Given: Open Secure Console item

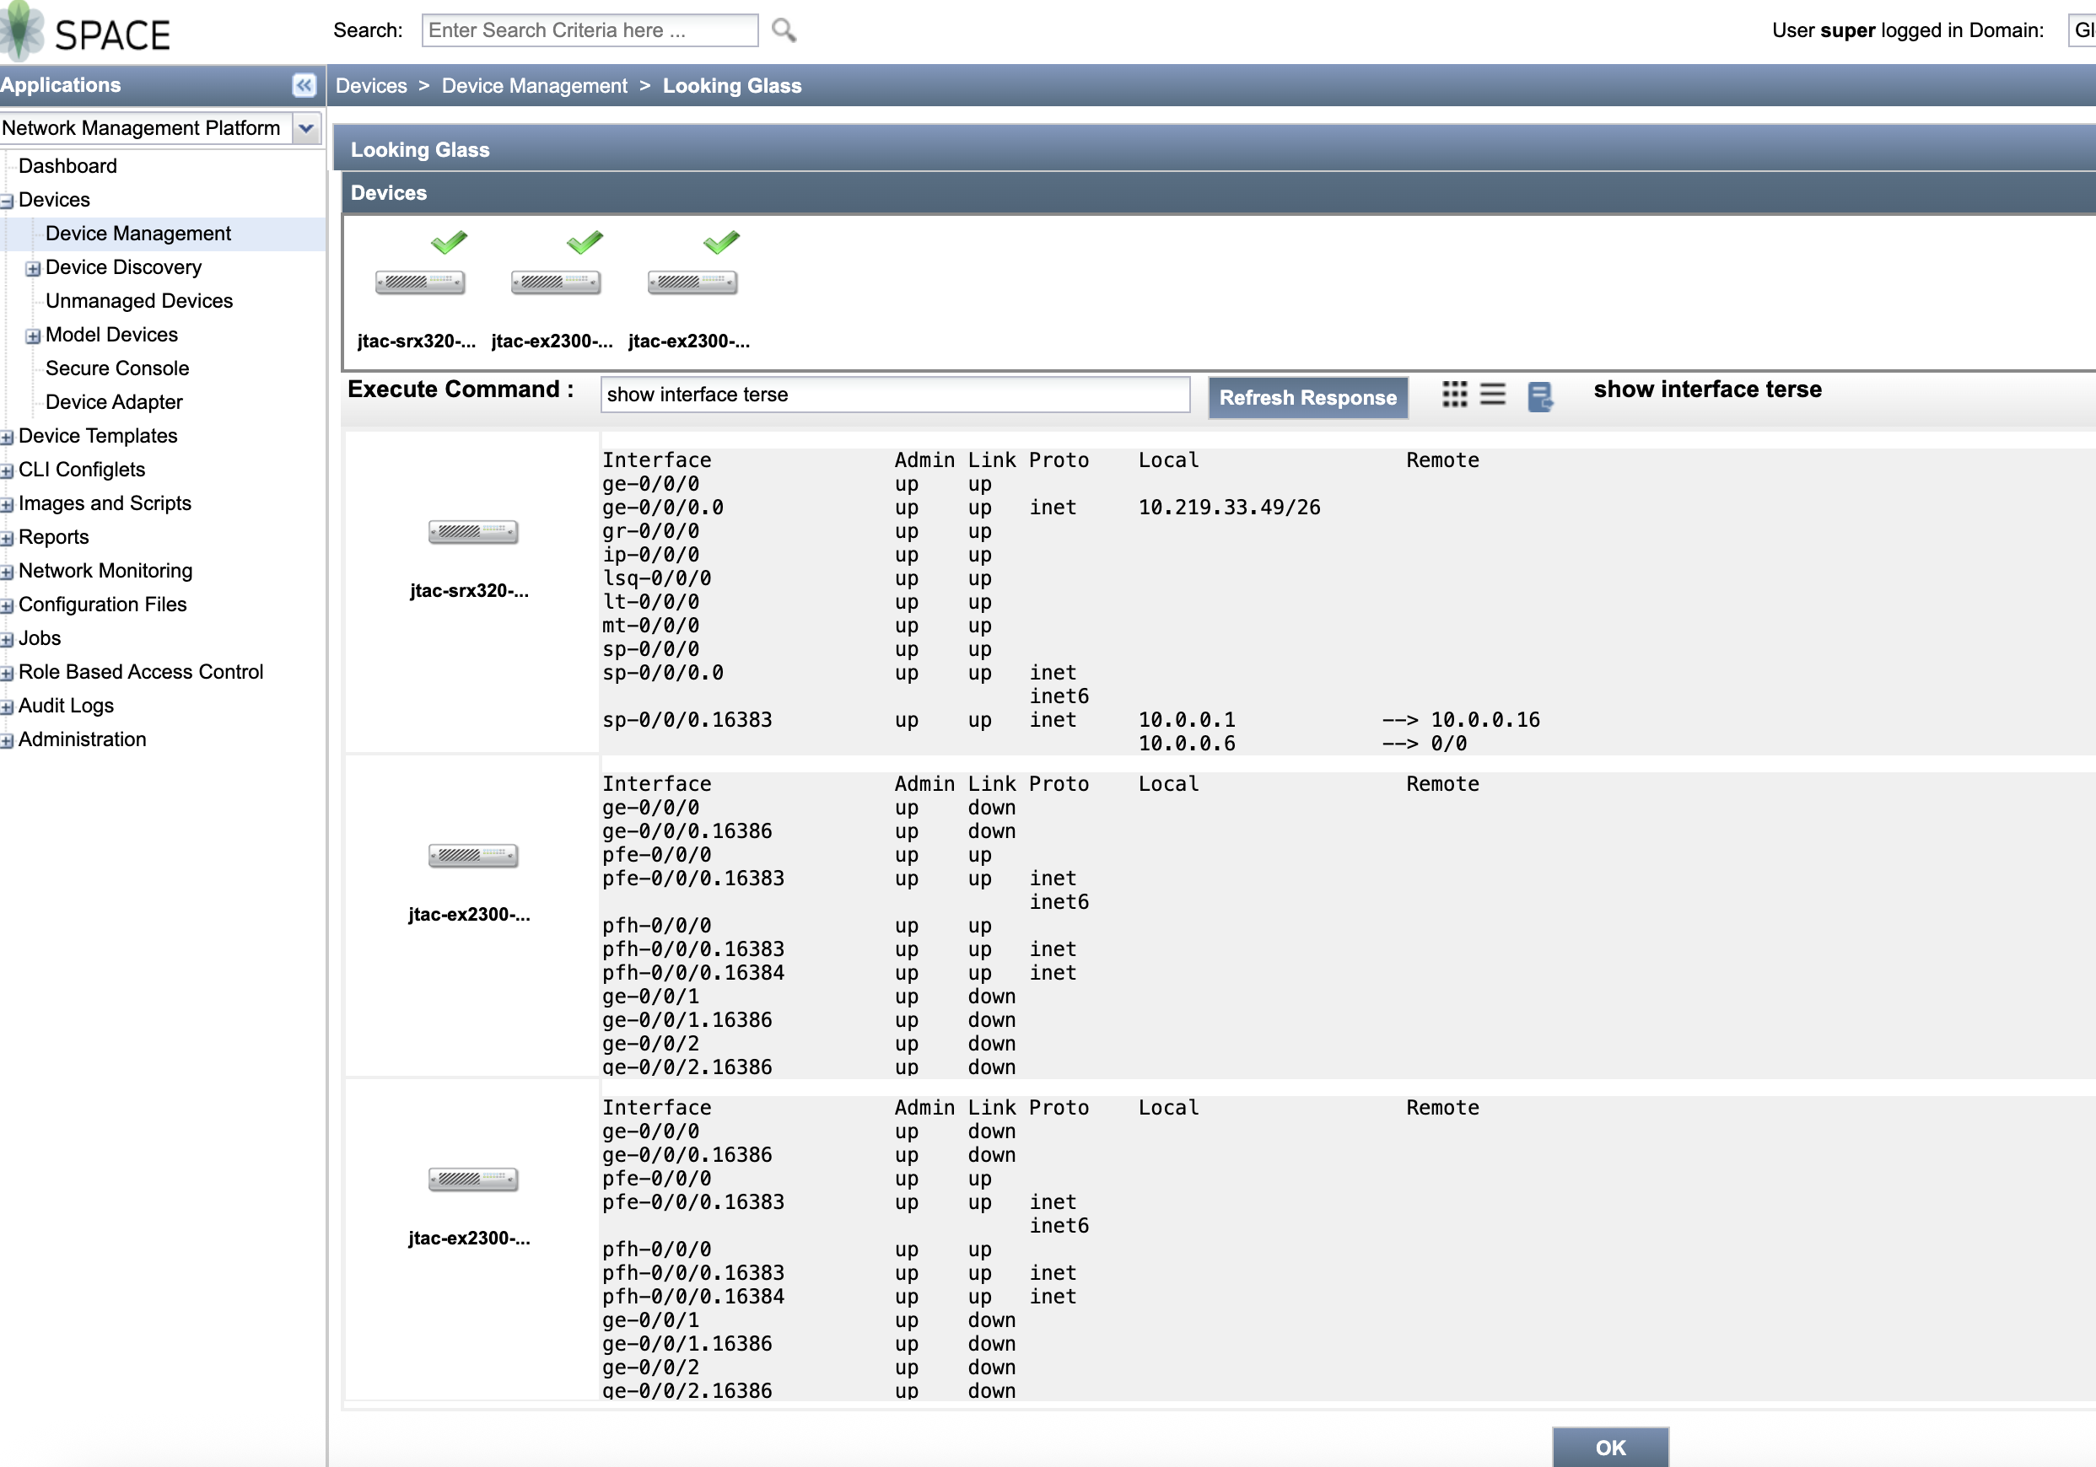Looking at the screenshot, I should (x=117, y=368).
